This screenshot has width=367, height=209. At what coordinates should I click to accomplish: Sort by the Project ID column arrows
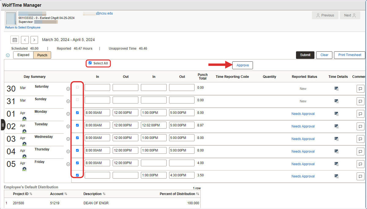point(31,194)
